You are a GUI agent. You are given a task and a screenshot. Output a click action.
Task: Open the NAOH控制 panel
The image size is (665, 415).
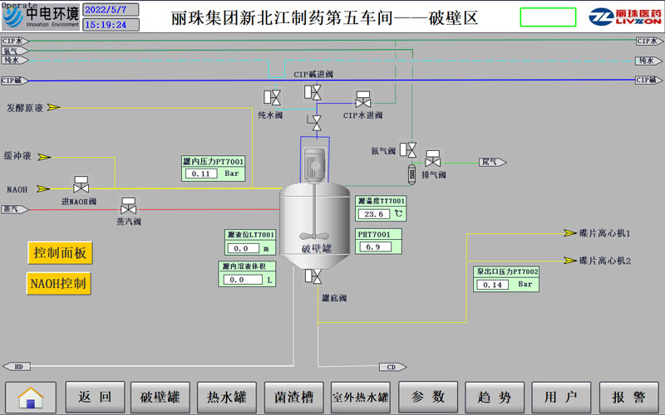[59, 284]
